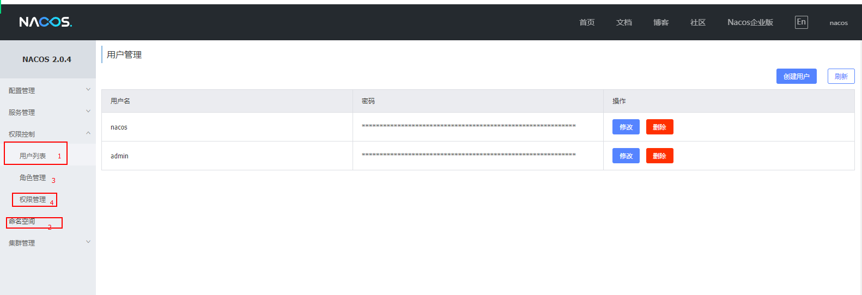862x295 pixels.
Task: Switch language using the En icon
Action: coord(801,22)
